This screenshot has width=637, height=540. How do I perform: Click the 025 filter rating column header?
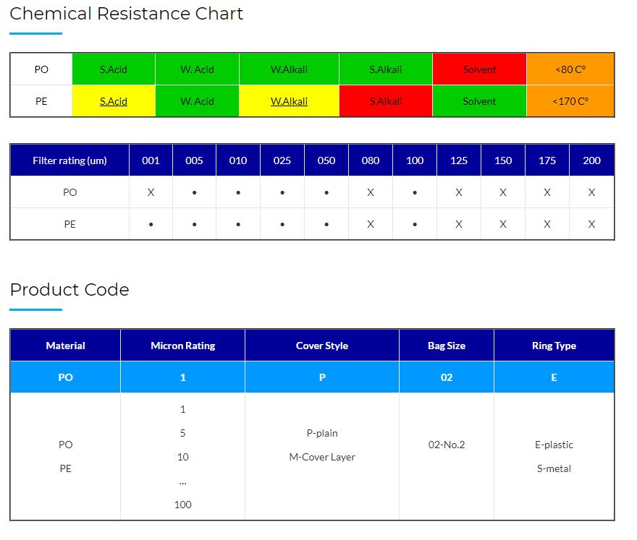(282, 160)
